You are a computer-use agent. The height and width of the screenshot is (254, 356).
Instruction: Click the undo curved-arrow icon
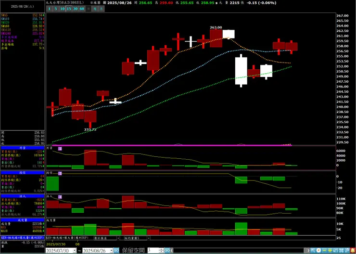pyautogui.click(x=336, y=250)
